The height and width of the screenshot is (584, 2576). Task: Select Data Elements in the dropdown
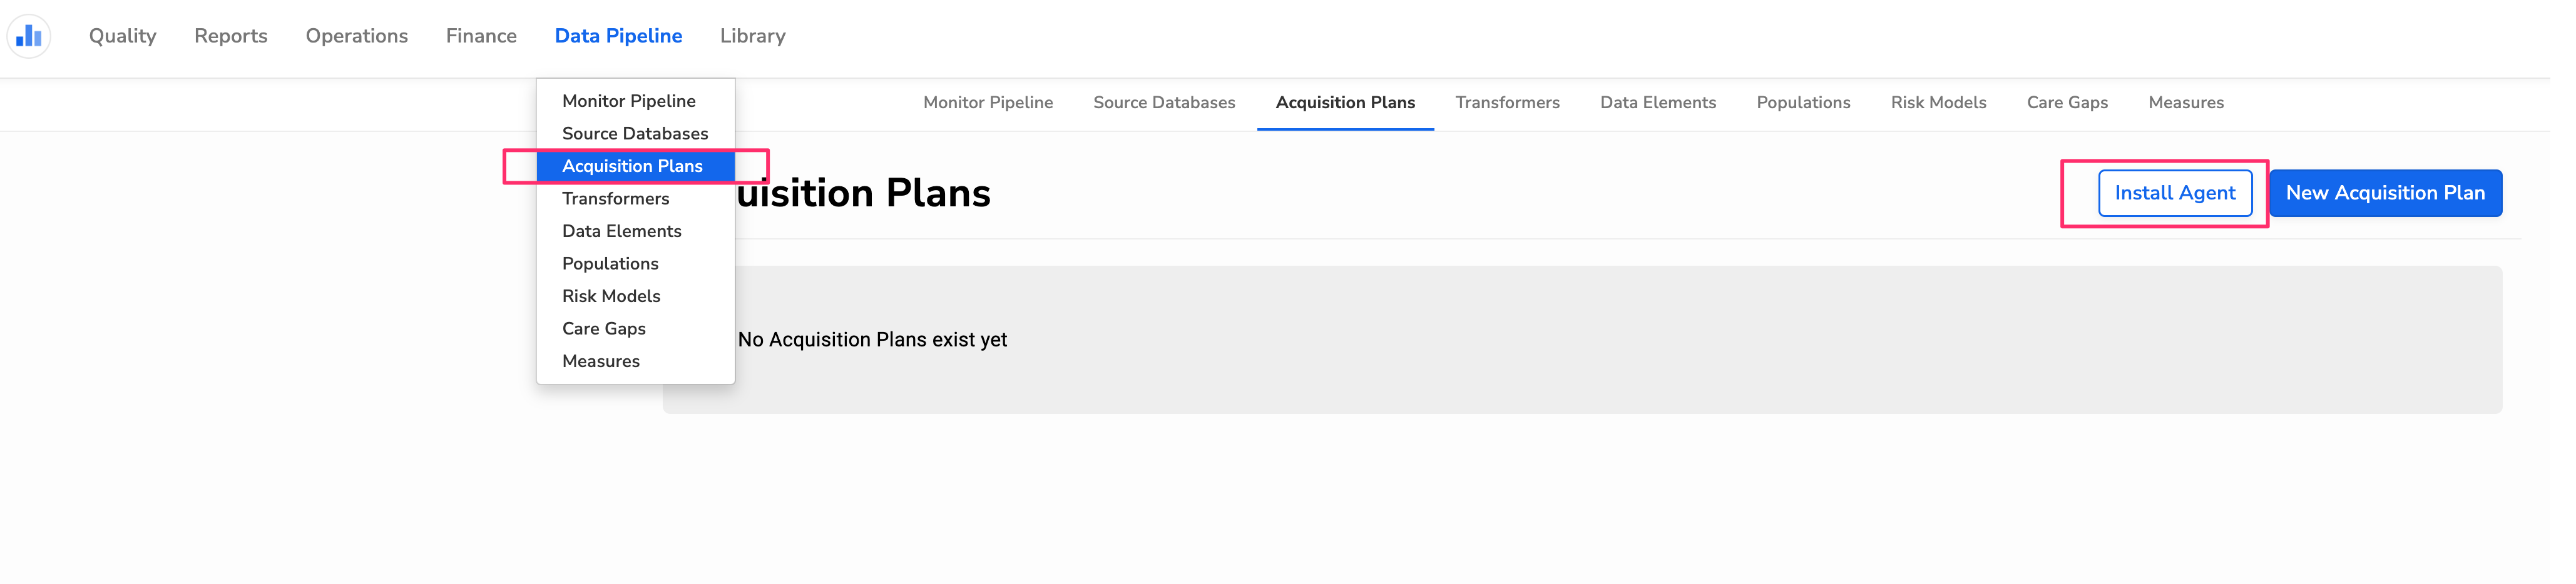(622, 231)
